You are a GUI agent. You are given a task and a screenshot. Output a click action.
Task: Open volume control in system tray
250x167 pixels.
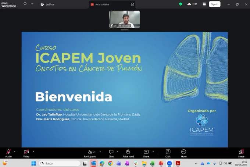tap(225, 163)
